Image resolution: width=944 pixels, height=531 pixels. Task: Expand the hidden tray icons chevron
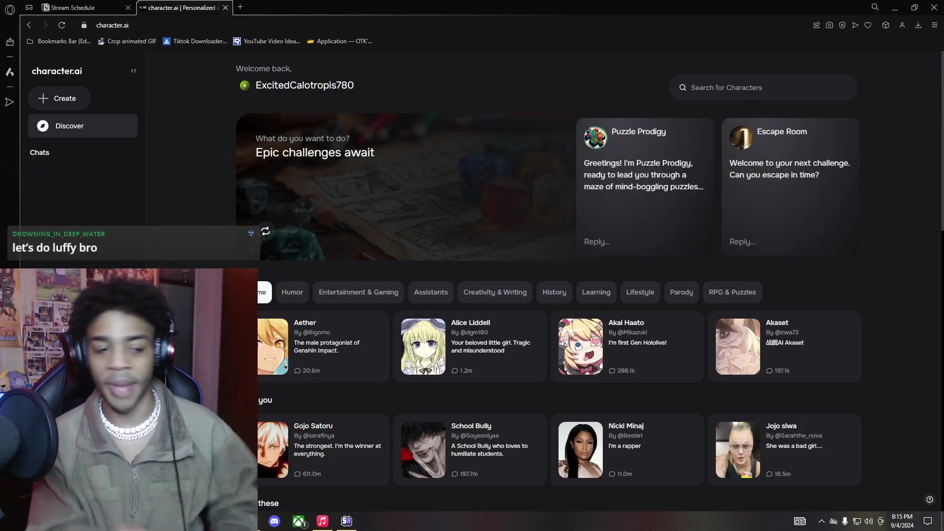(x=821, y=521)
